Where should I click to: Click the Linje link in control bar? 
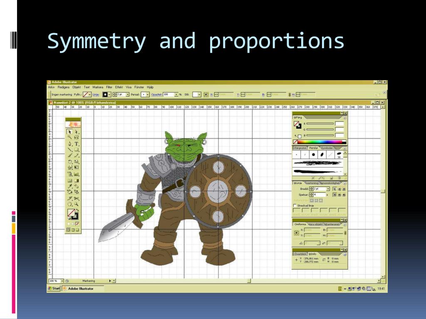coord(96,95)
